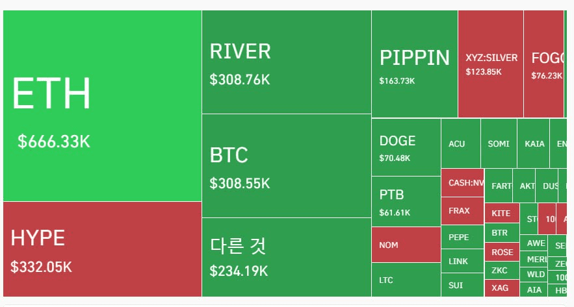The height and width of the screenshot is (307, 574).
Task: Select the red KITE tile
Action: coord(502,213)
